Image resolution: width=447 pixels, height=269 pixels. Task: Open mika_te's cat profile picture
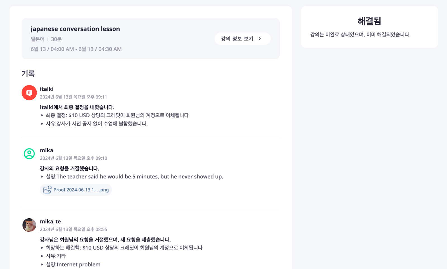[x=29, y=225]
